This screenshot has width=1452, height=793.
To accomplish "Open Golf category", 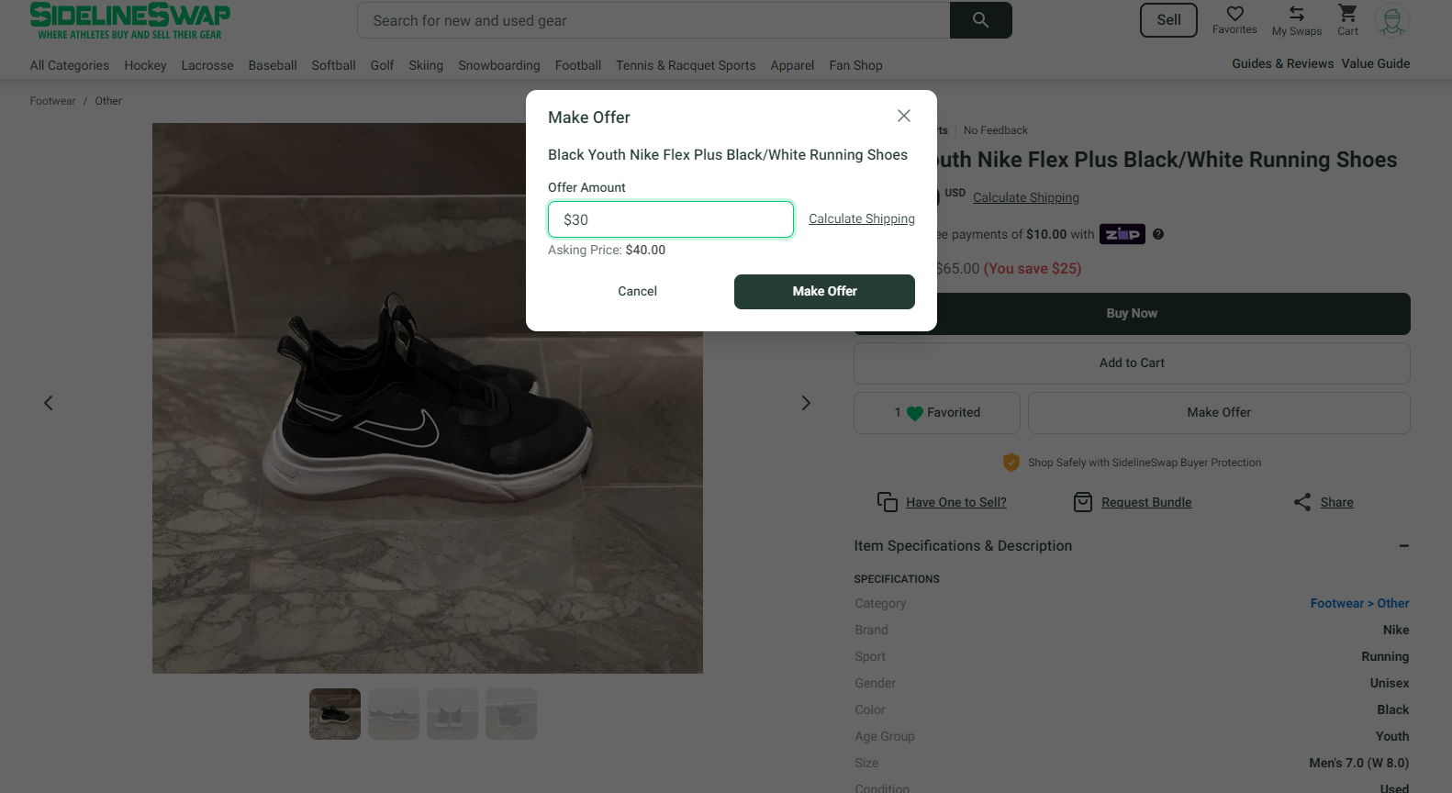I will point(382,65).
